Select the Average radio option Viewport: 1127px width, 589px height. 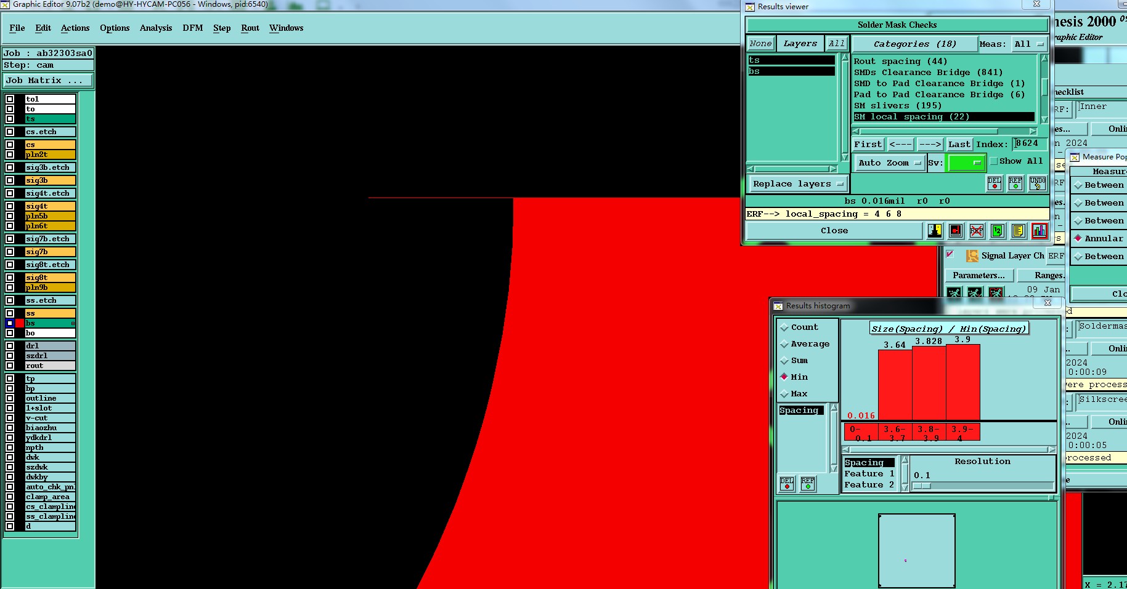(784, 344)
